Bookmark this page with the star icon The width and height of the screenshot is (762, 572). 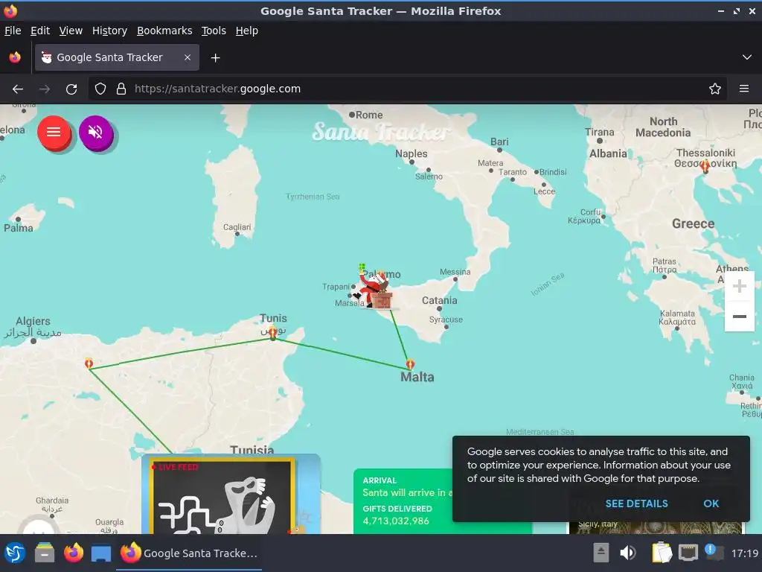coord(714,89)
